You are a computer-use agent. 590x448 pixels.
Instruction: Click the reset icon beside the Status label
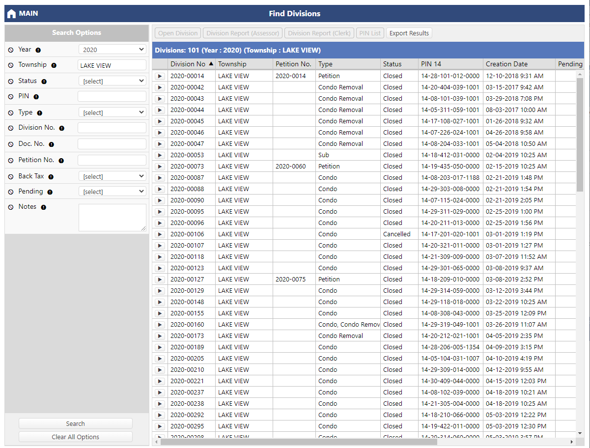point(11,81)
